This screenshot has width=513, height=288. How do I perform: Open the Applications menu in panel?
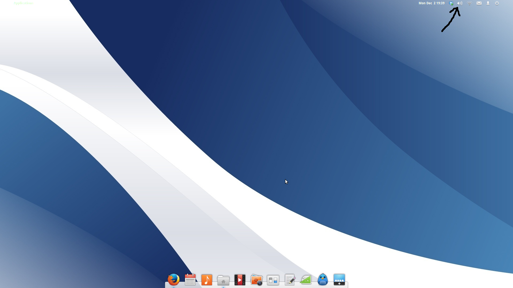[x=23, y=3]
